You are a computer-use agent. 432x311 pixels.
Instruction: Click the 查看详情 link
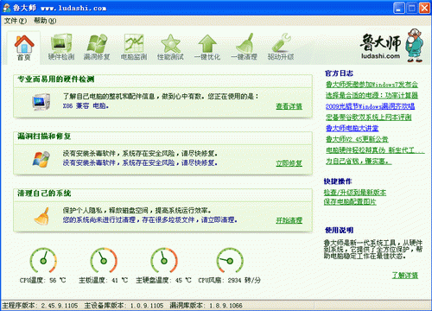[x=289, y=106]
